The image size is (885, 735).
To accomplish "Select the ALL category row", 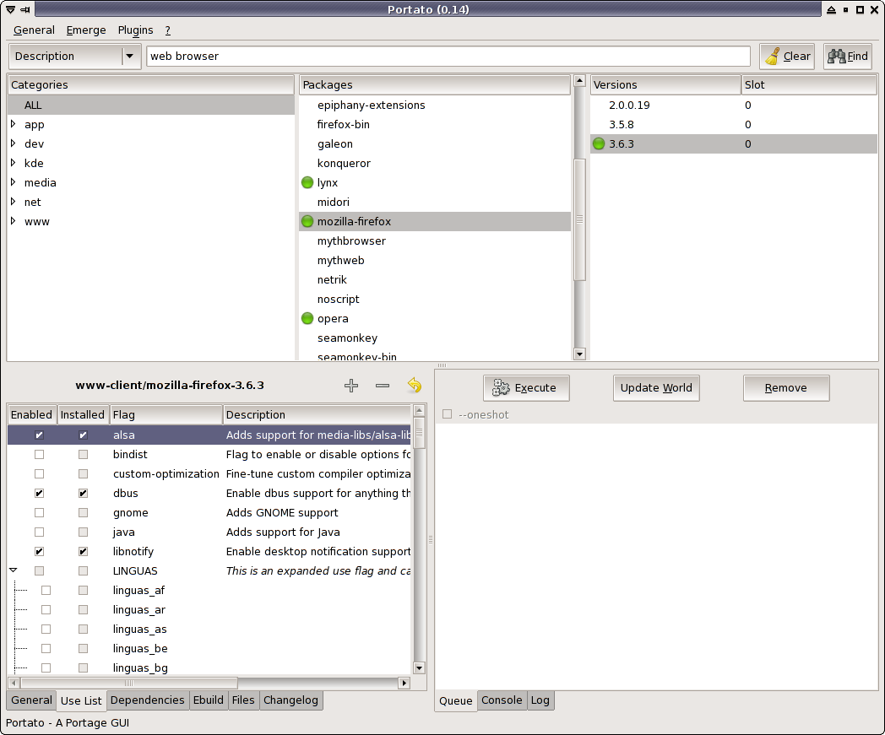I will point(151,105).
